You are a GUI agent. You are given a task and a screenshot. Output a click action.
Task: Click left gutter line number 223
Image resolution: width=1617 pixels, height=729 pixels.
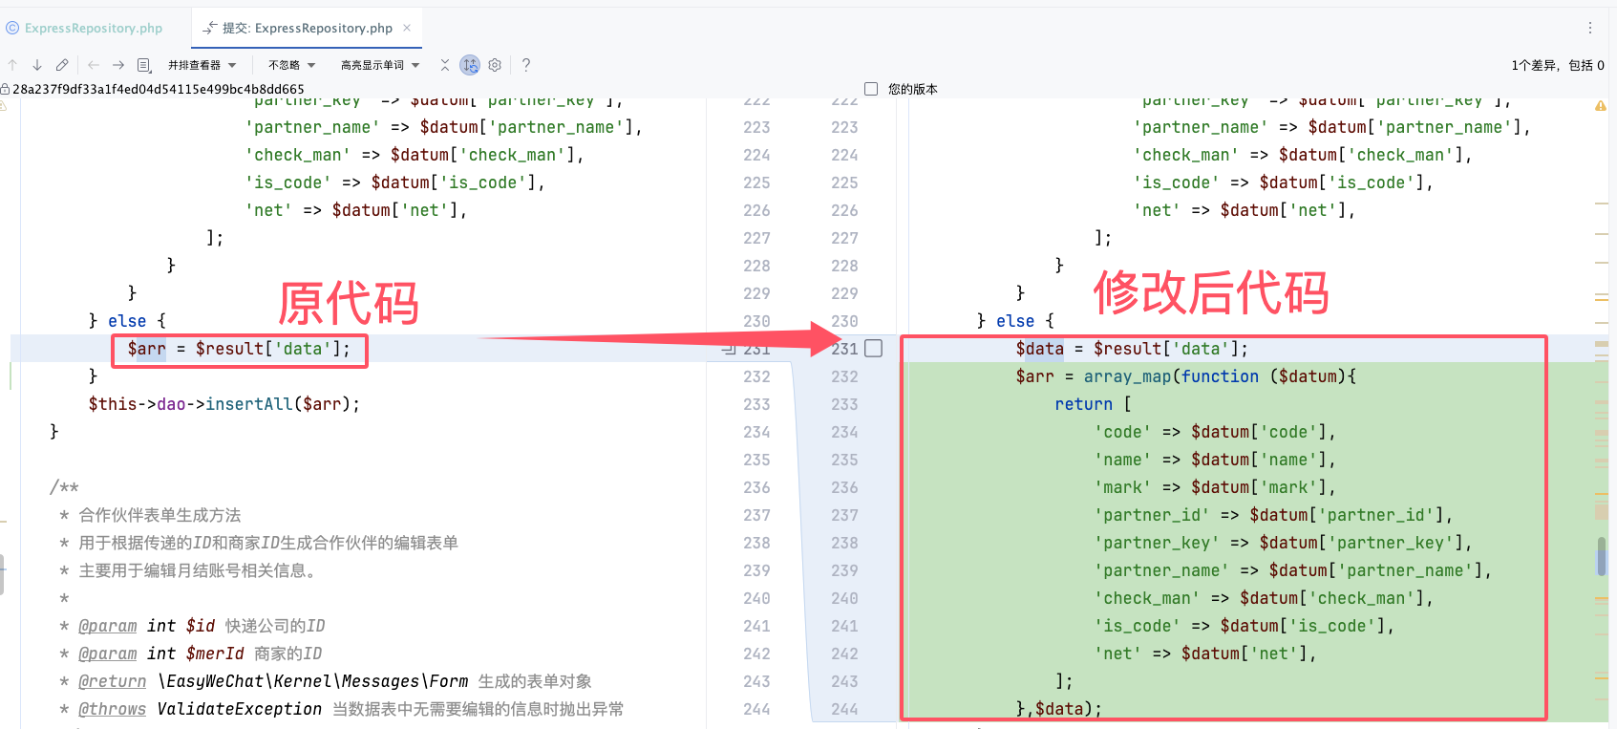coord(756,127)
